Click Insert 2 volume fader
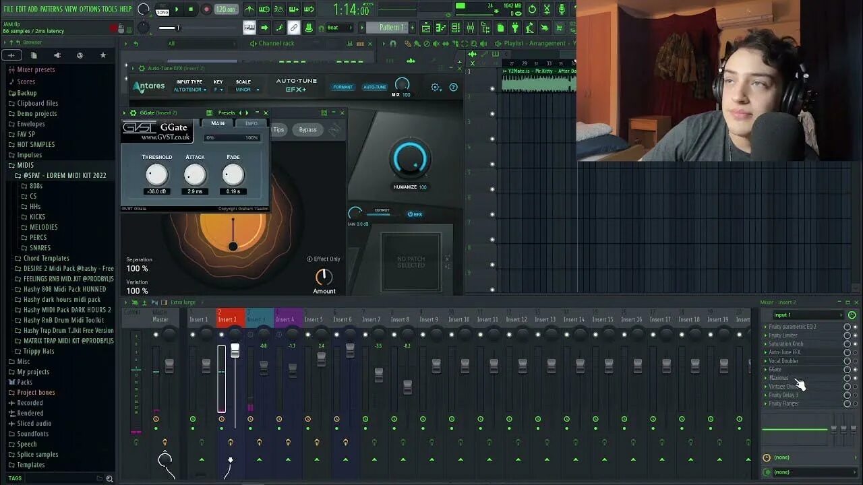863x485 pixels. 235,350
